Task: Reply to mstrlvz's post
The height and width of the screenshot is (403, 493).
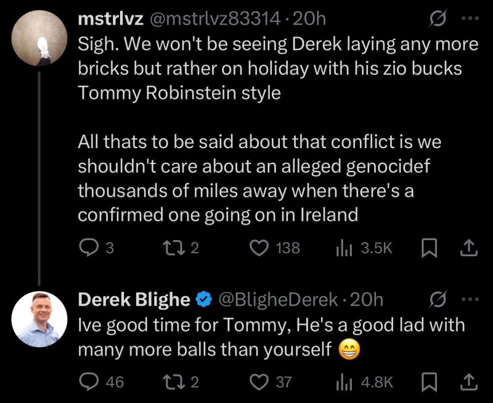Action: pos(90,248)
